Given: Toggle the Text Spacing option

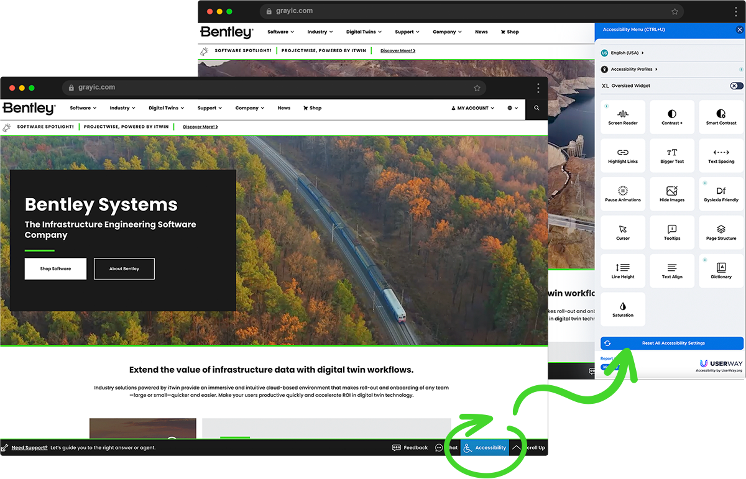Looking at the screenshot, I should click(x=721, y=155).
